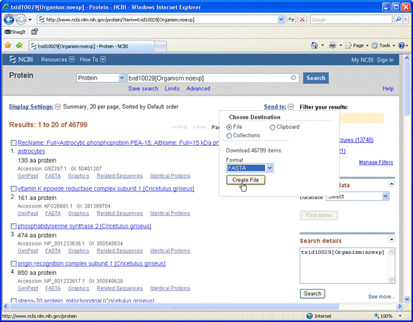
Task: Open Favorites Center star icon
Action: click(x=8, y=46)
